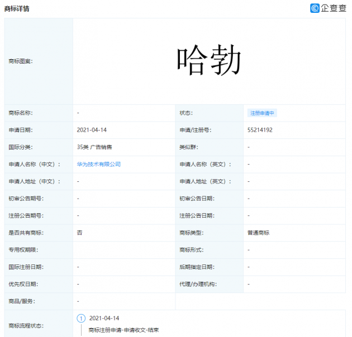Viewport: 352px width, 337px height.
Task: Click the 商标名称 label
Action: point(21,113)
